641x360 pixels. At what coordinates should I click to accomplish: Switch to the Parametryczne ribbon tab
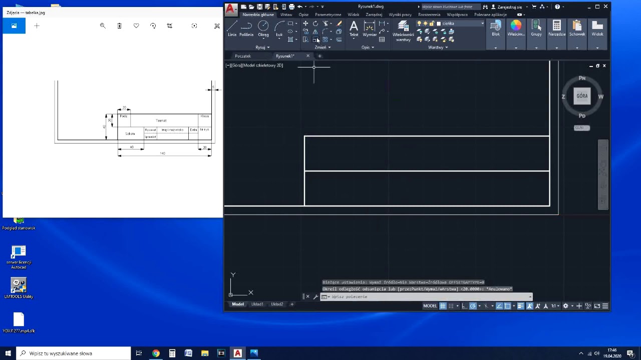[x=328, y=15]
